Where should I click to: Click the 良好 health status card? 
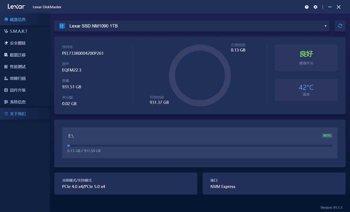coord(306,58)
